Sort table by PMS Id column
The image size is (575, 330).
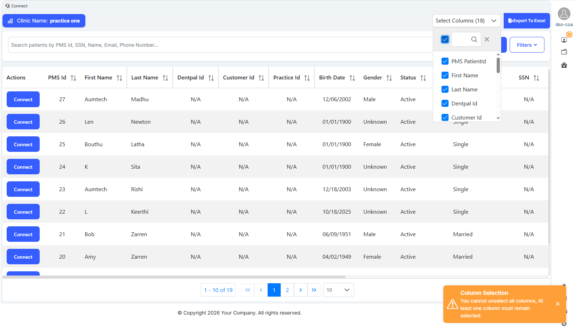coord(73,78)
